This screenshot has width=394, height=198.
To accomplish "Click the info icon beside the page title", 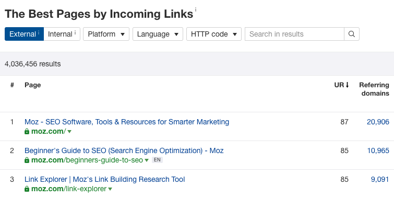I will pos(196,9).
